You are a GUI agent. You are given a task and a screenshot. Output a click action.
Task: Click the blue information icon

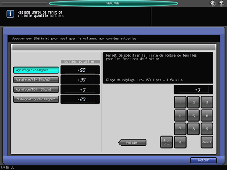tap(10, 14)
